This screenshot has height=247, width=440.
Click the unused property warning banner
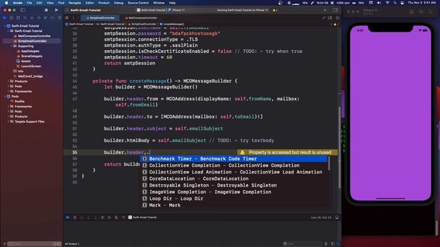point(287,152)
